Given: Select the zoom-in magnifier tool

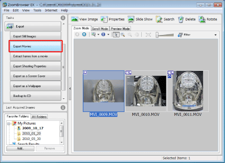Looking at the screenshot, I should (123, 35).
